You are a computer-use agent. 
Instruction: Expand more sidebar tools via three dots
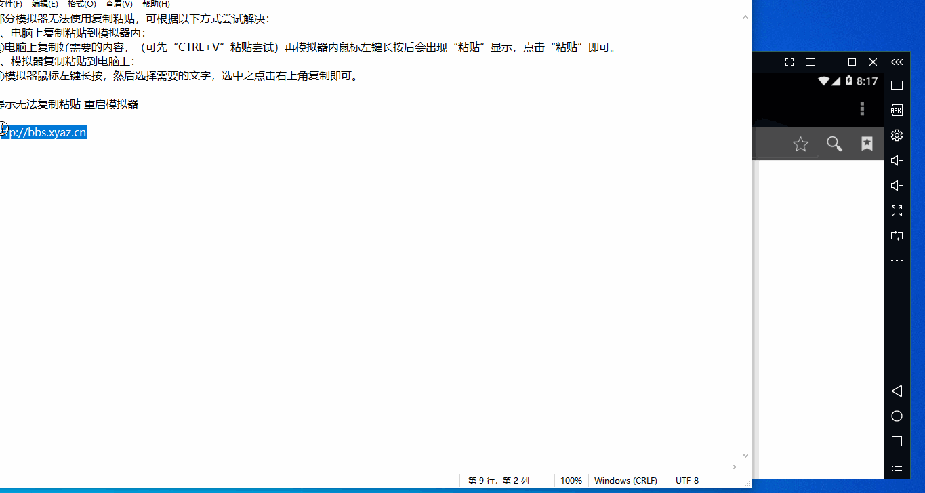(897, 261)
